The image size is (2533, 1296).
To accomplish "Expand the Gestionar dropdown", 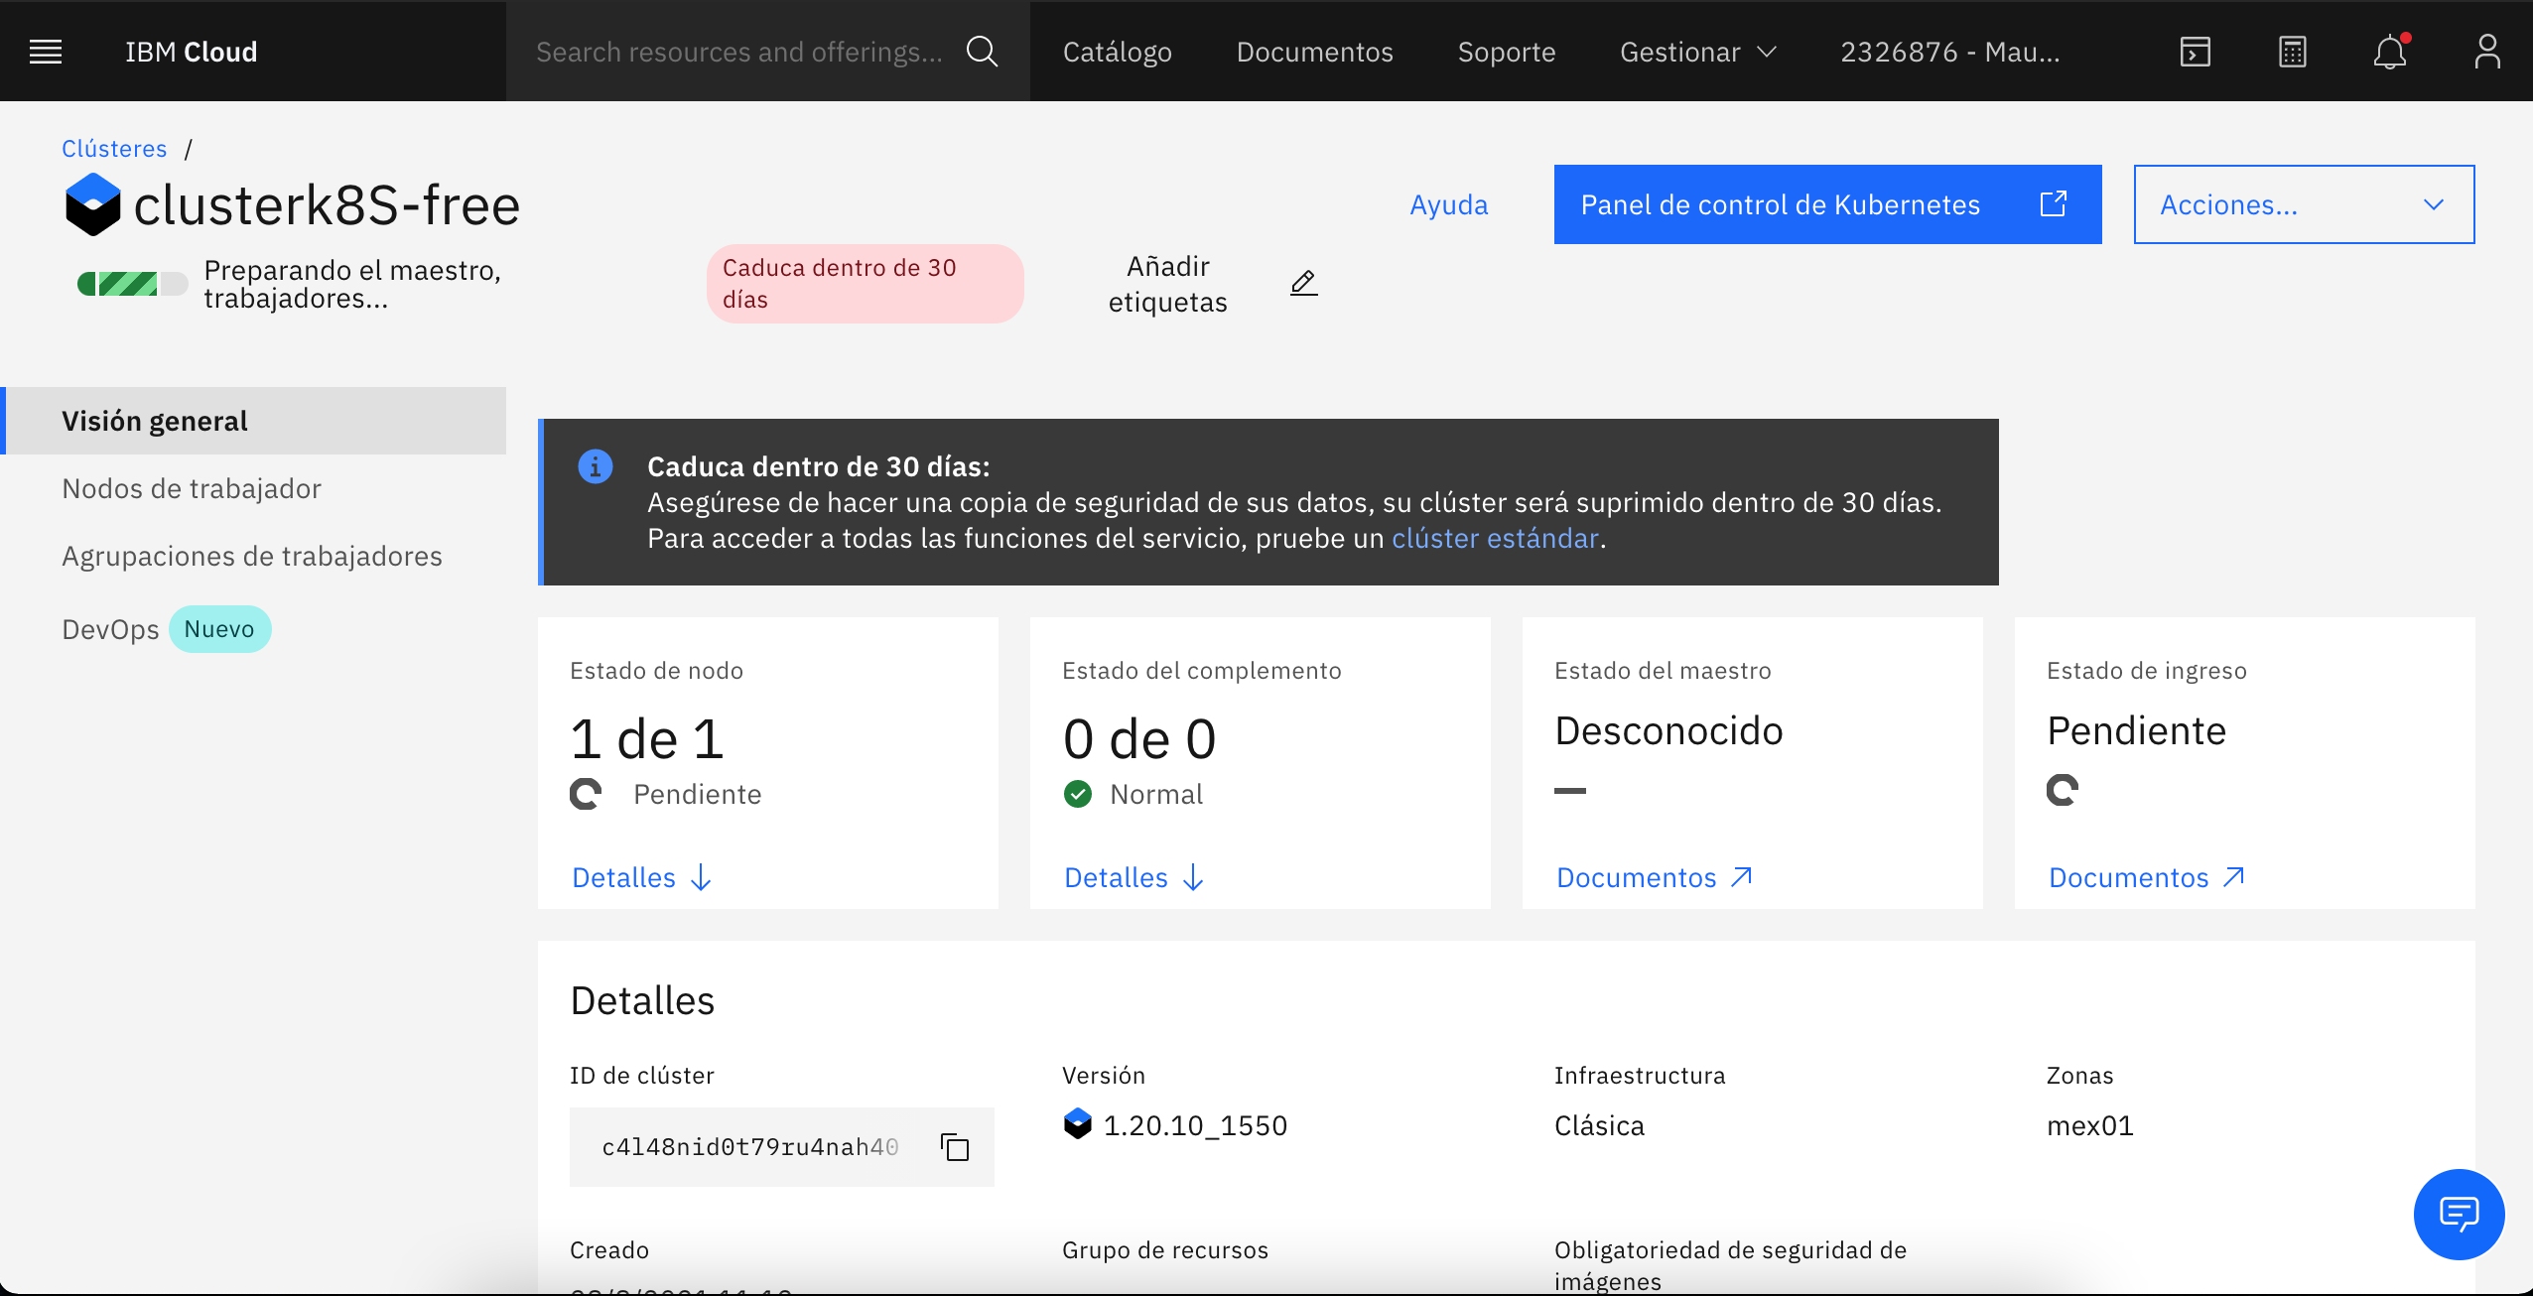I will tap(1697, 52).
